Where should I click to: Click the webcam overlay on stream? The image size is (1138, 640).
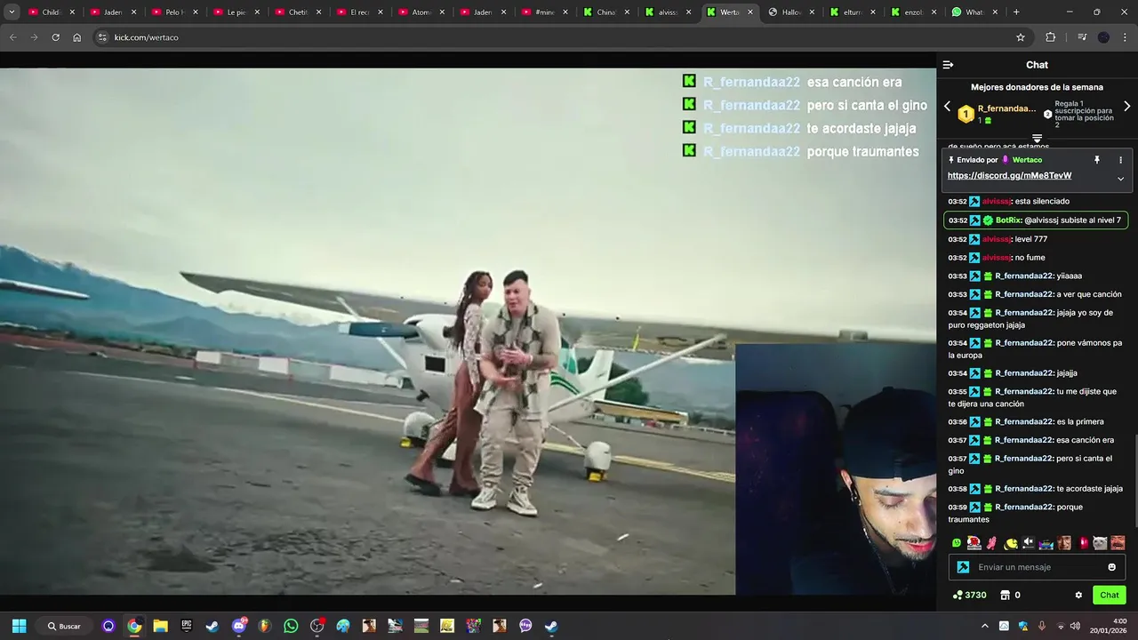pyautogui.click(x=836, y=469)
